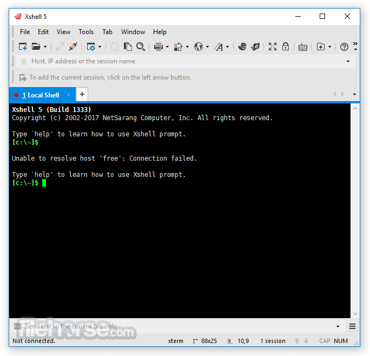
Task: Click the CAP lock indicator
Action: coord(325,341)
